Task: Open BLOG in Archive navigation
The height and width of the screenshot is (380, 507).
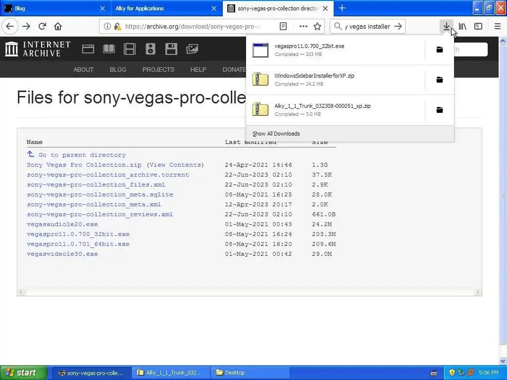Action: pyautogui.click(x=118, y=69)
